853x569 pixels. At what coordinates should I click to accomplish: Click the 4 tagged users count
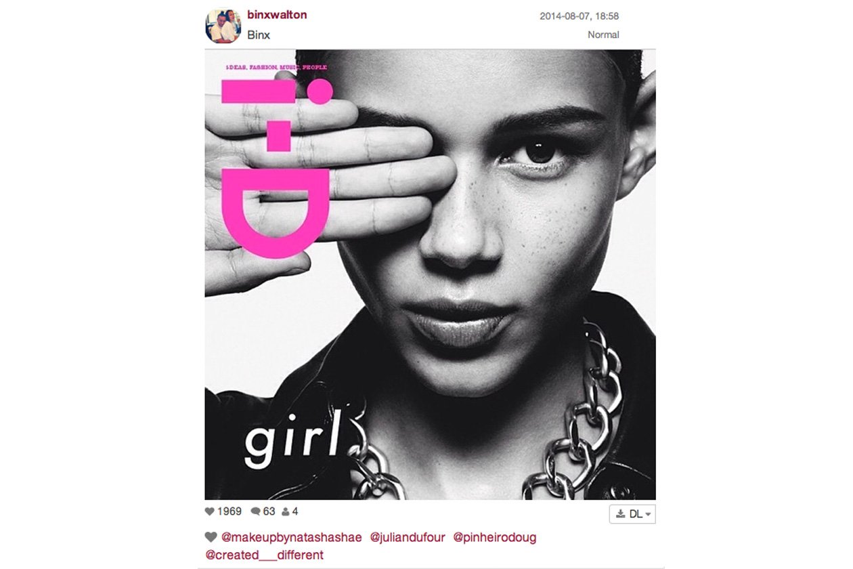(295, 511)
